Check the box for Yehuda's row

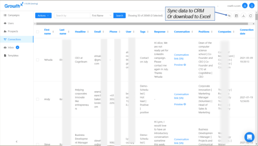pyautogui.click(x=38, y=60)
